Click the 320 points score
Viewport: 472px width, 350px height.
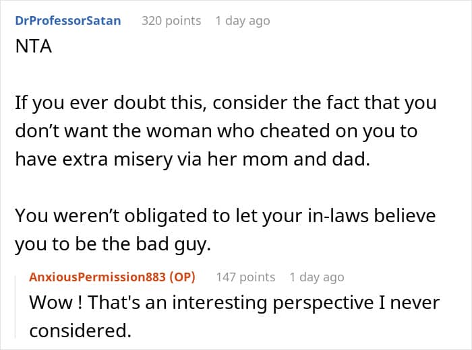coord(171,21)
